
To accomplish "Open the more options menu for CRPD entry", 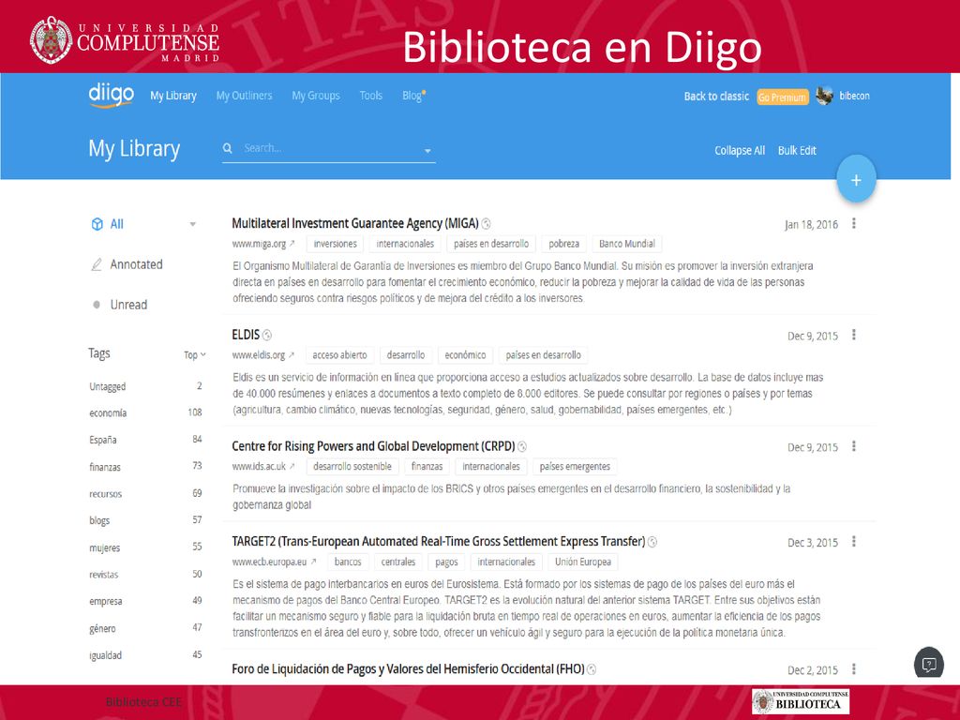I will point(853,446).
